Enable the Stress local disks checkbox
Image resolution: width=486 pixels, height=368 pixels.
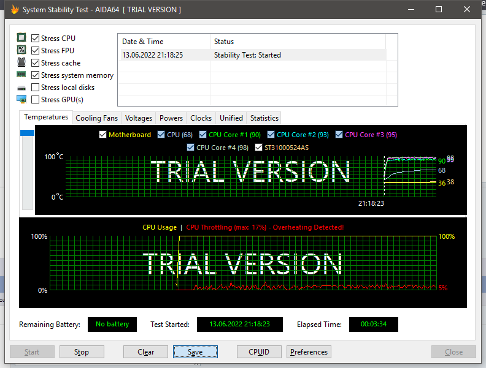(x=36, y=88)
